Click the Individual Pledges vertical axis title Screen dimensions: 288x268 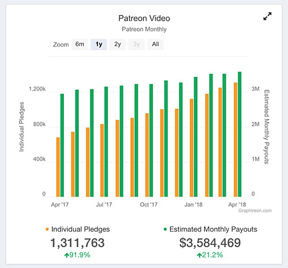(21, 127)
